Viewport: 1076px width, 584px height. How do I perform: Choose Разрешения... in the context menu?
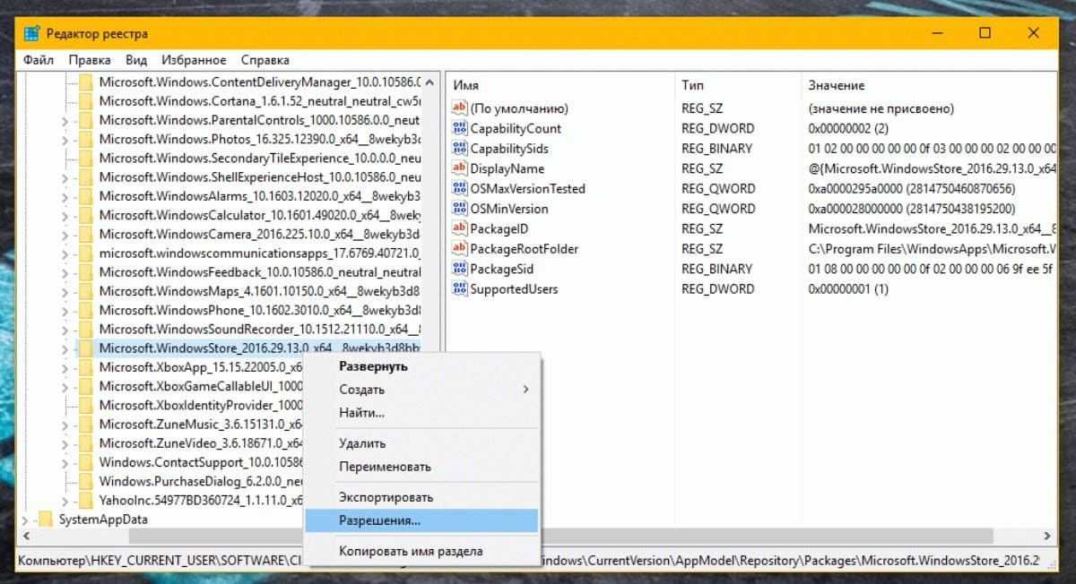click(421, 520)
